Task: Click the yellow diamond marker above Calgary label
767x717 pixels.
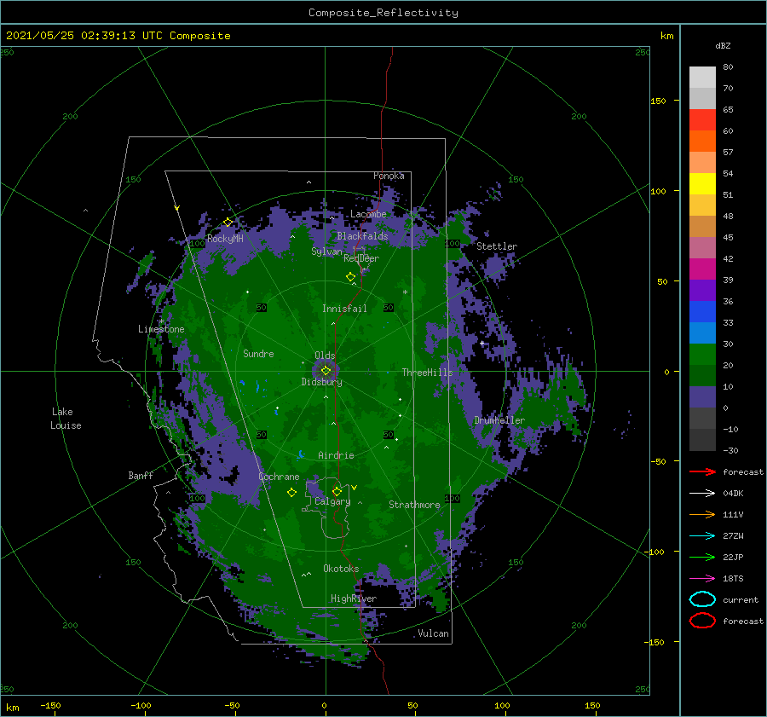Action: pyautogui.click(x=337, y=491)
